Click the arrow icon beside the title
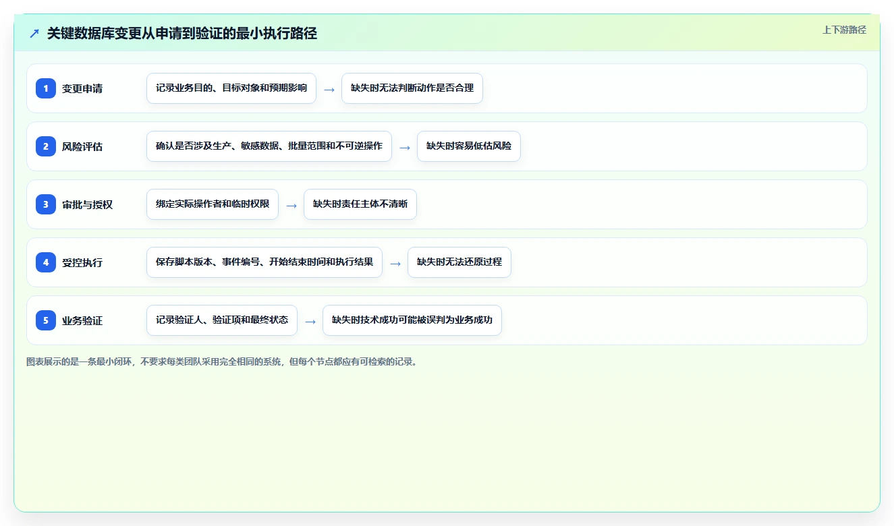Image resolution: width=894 pixels, height=526 pixels. coord(34,33)
